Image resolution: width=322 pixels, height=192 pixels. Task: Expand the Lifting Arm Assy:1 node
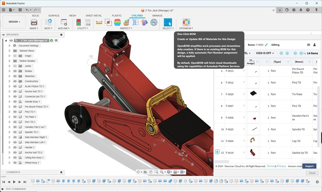click(9, 157)
